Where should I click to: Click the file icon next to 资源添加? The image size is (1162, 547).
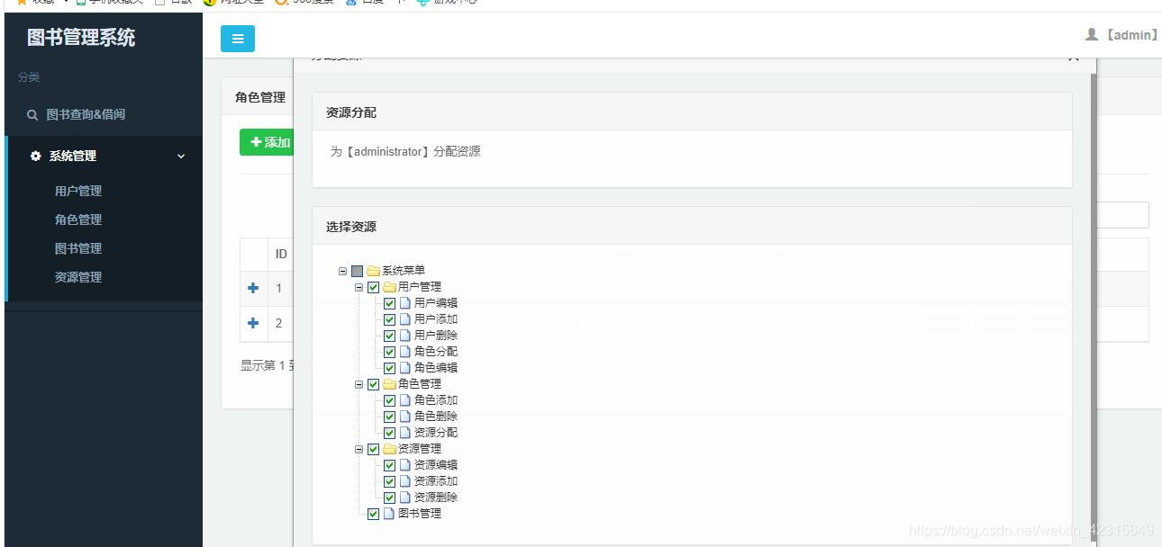(405, 481)
